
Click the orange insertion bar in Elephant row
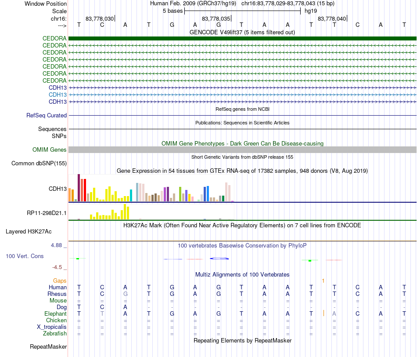[324, 313]
